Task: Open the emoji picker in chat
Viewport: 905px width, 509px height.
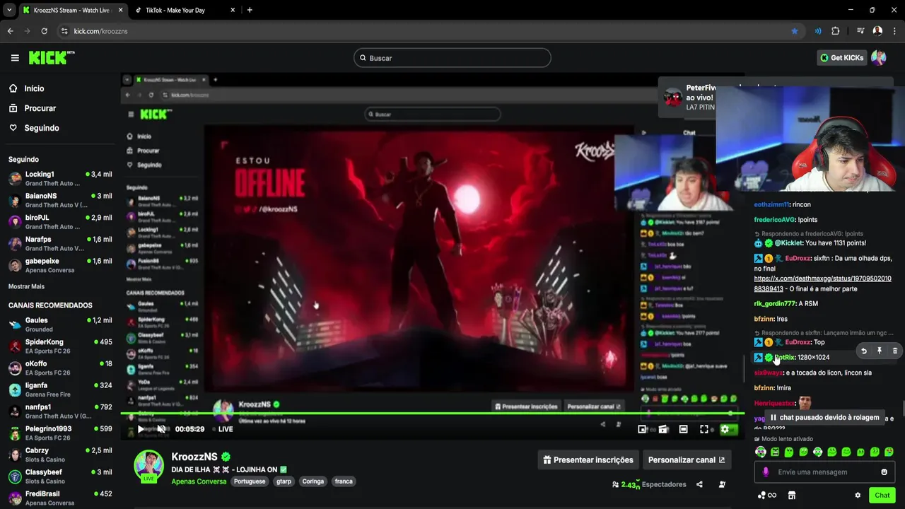Action: [x=884, y=472]
